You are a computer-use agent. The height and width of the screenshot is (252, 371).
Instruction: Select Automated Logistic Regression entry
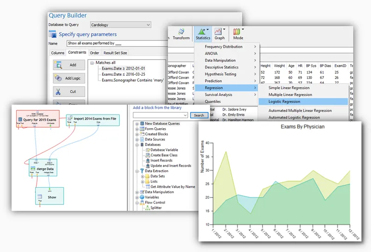pyautogui.click(x=303, y=117)
